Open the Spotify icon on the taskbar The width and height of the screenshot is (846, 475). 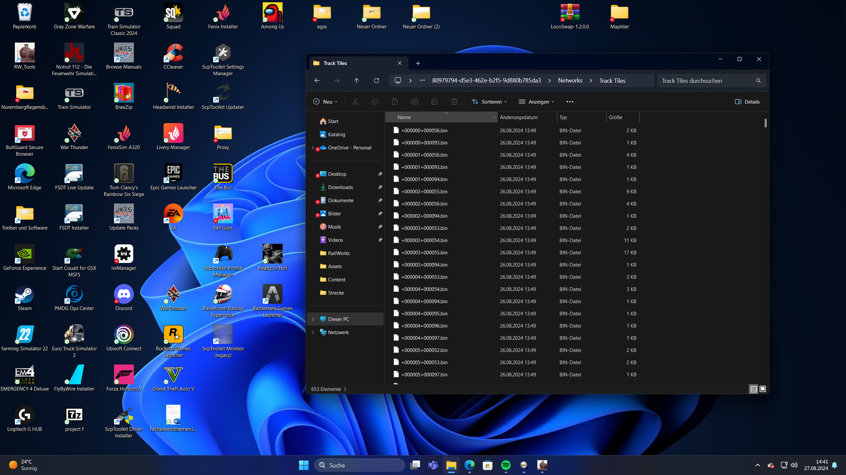506,465
